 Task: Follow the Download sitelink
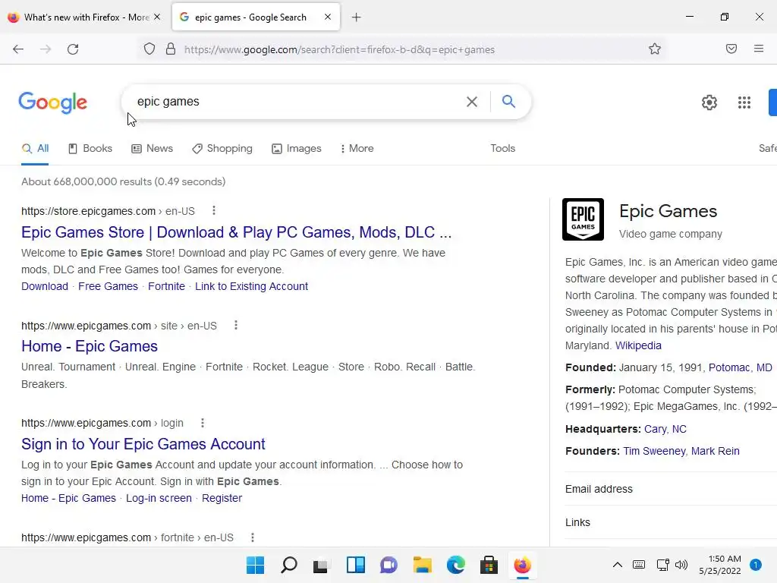coord(45,286)
